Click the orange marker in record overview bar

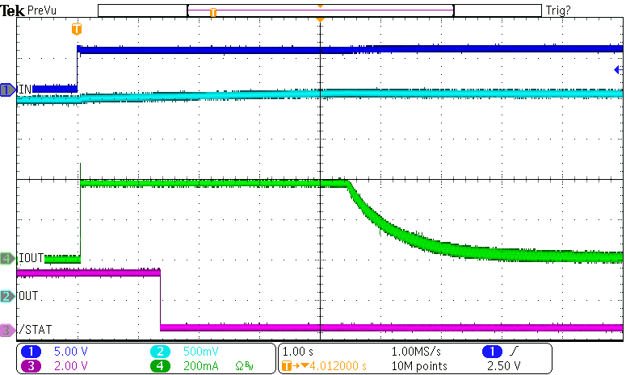(212, 12)
